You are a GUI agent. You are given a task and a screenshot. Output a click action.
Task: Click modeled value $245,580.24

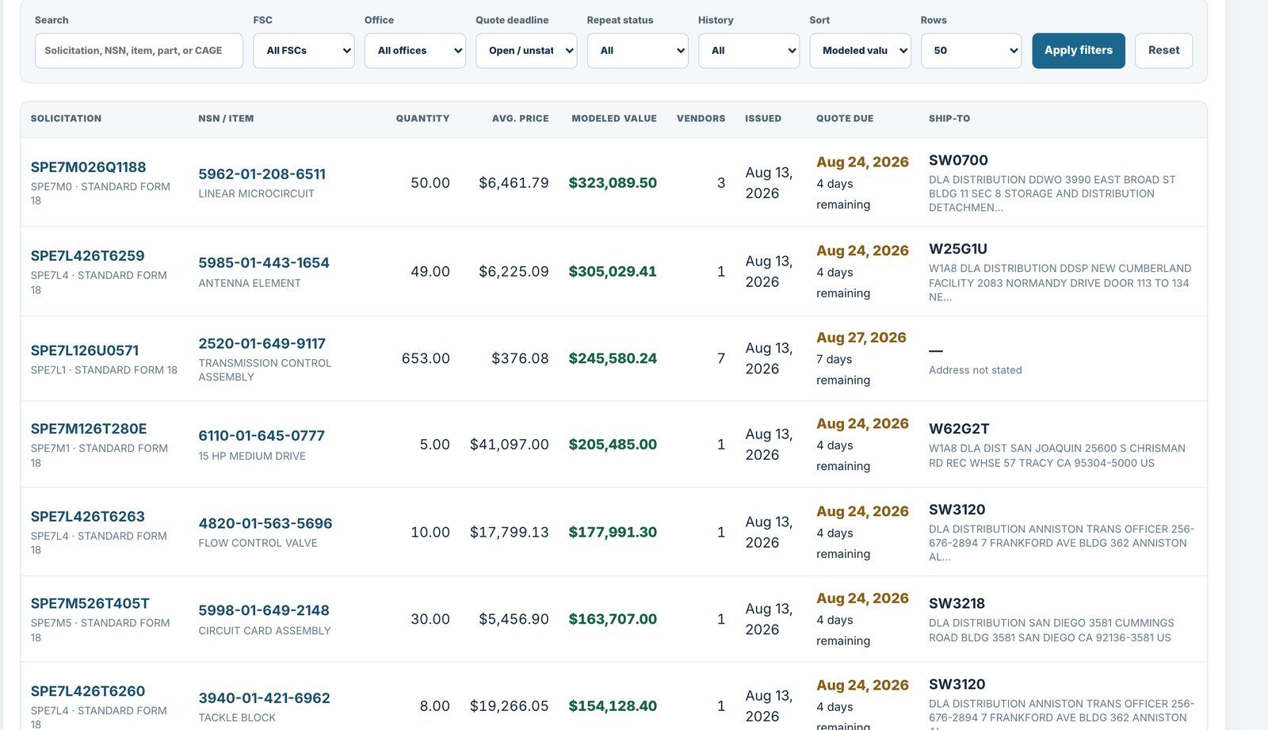click(x=613, y=359)
